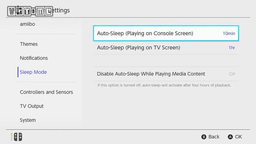Image resolution: width=256 pixels, height=144 pixels.
Task: Open the Themes settings category
Action: pos(29,44)
